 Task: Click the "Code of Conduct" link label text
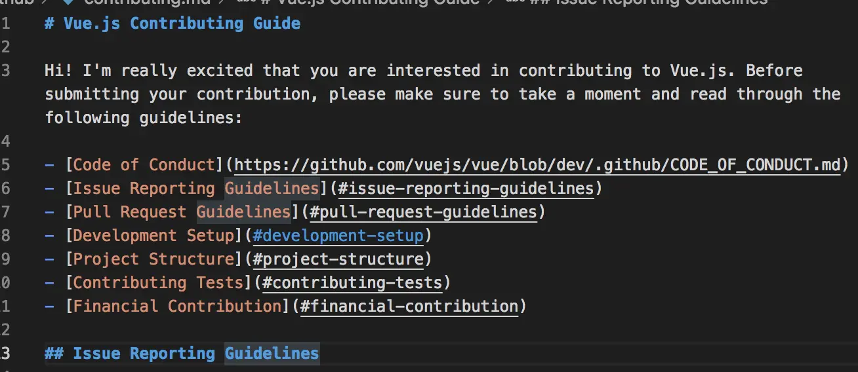pos(144,164)
